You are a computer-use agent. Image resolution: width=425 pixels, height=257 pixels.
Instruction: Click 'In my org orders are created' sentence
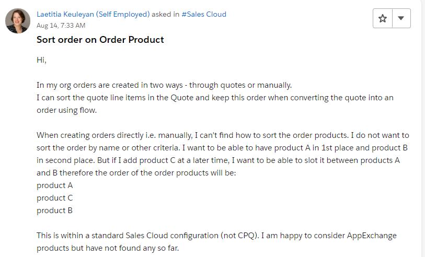pyautogui.click(x=89, y=85)
